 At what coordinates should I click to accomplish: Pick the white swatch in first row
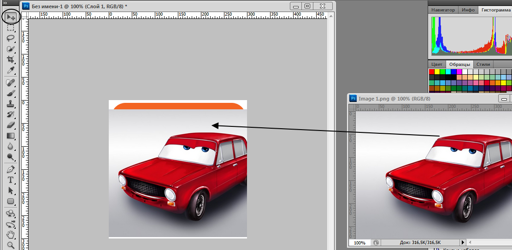click(465, 71)
